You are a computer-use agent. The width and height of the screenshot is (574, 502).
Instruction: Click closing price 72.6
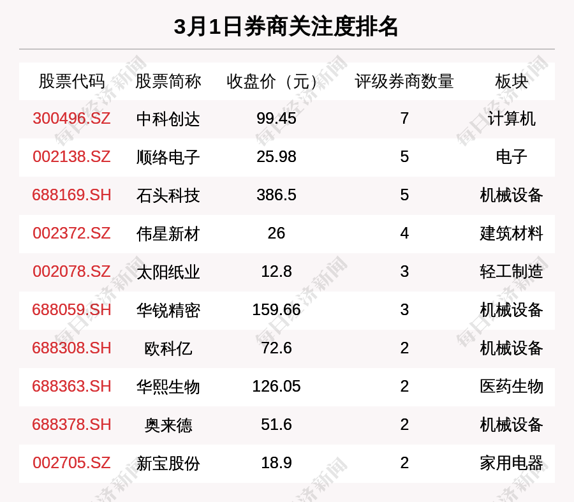pyautogui.click(x=276, y=348)
